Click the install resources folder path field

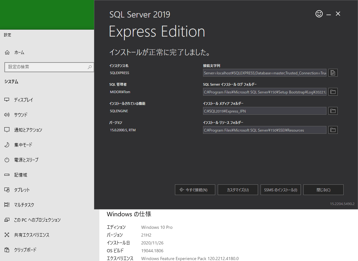tap(265, 130)
